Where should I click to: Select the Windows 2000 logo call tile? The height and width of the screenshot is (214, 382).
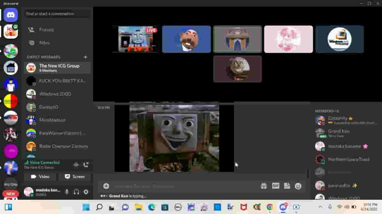[x=340, y=39]
